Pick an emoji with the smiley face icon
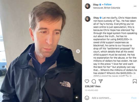The height and width of the screenshot is (102, 139). click(87, 98)
